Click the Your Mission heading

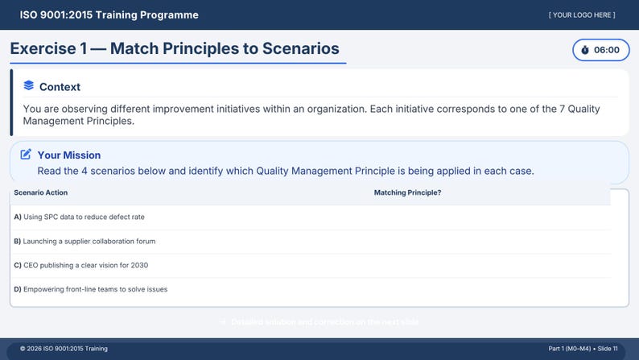pyautogui.click(x=69, y=155)
